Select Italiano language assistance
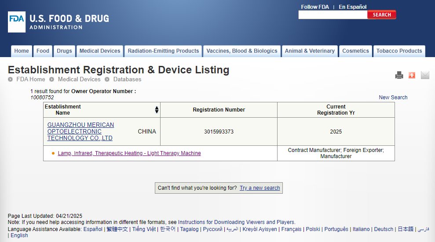The image size is (435, 242). click(361, 229)
